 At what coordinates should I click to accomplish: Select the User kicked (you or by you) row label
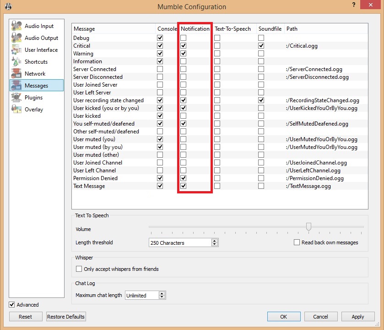106,108
